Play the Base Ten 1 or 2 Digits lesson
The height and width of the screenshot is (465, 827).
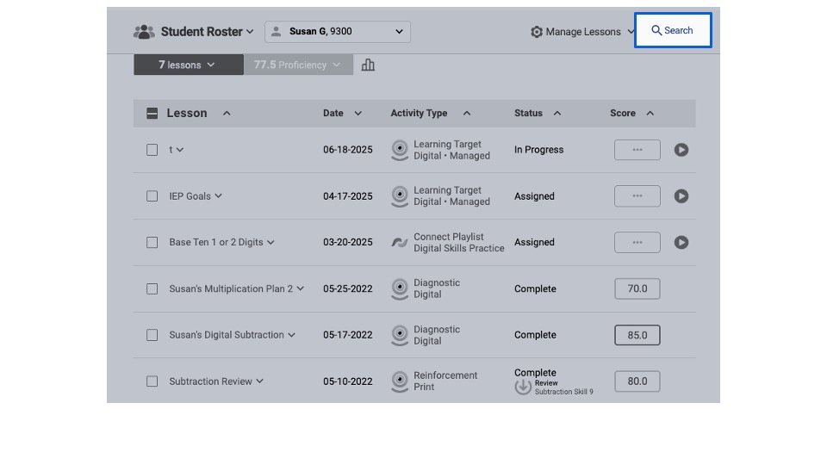point(681,242)
